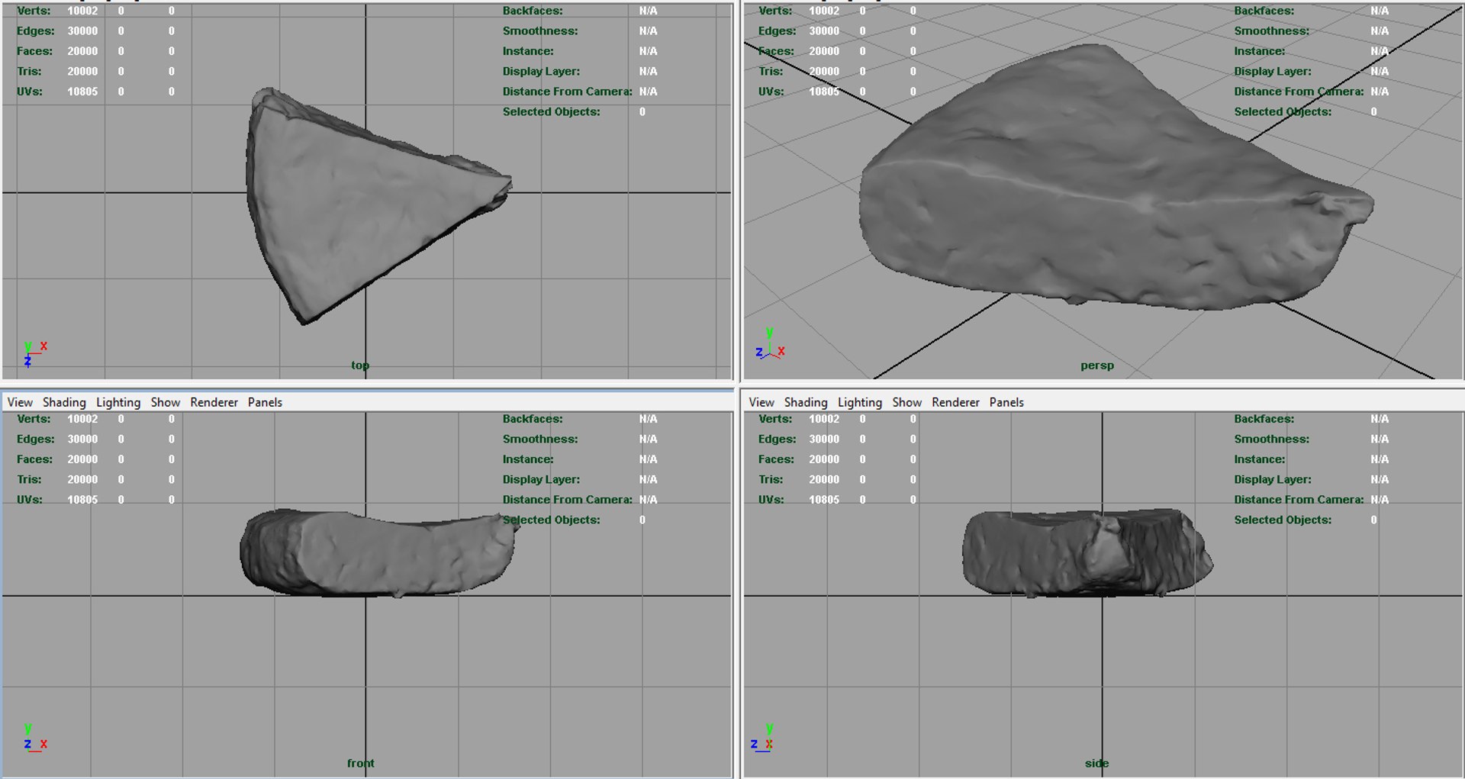Open Panels menu in front viewport panel
The height and width of the screenshot is (779, 1465).
pos(265,402)
